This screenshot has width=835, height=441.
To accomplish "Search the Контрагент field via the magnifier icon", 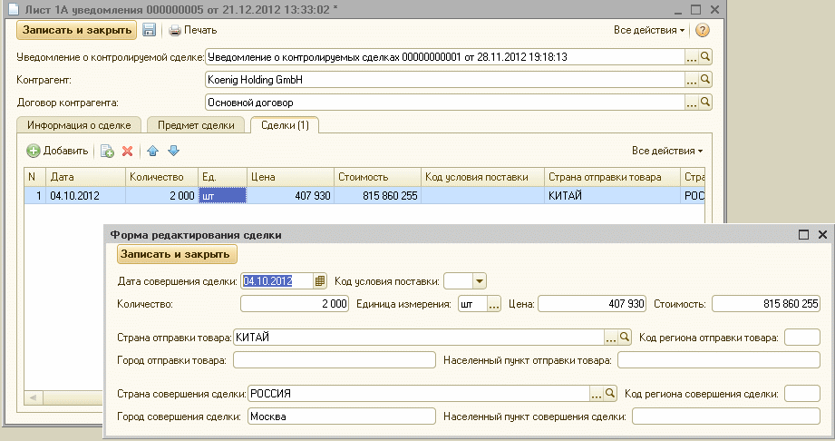I will coord(705,80).
